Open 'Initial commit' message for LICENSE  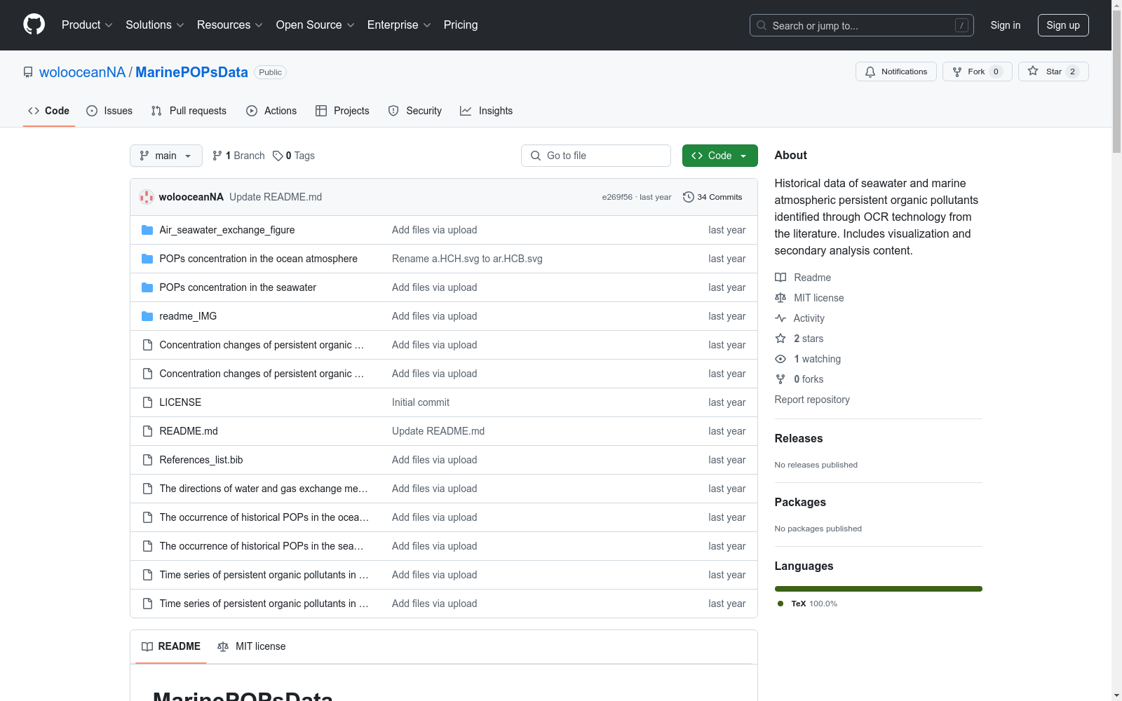(421, 402)
